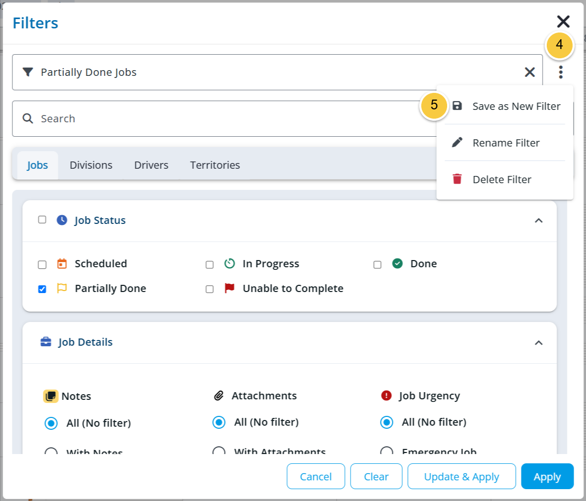The width and height of the screenshot is (586, 501).
Task: Choose Delete Filter from the menu
Action: [505, 180]
